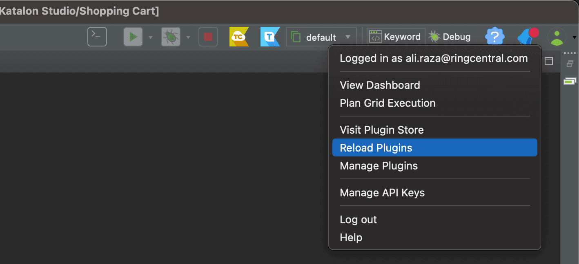Open the blue help question mark icon
The width and height of the screenshot is (579, 264).
pyautogui.click(x=494, y=37)
